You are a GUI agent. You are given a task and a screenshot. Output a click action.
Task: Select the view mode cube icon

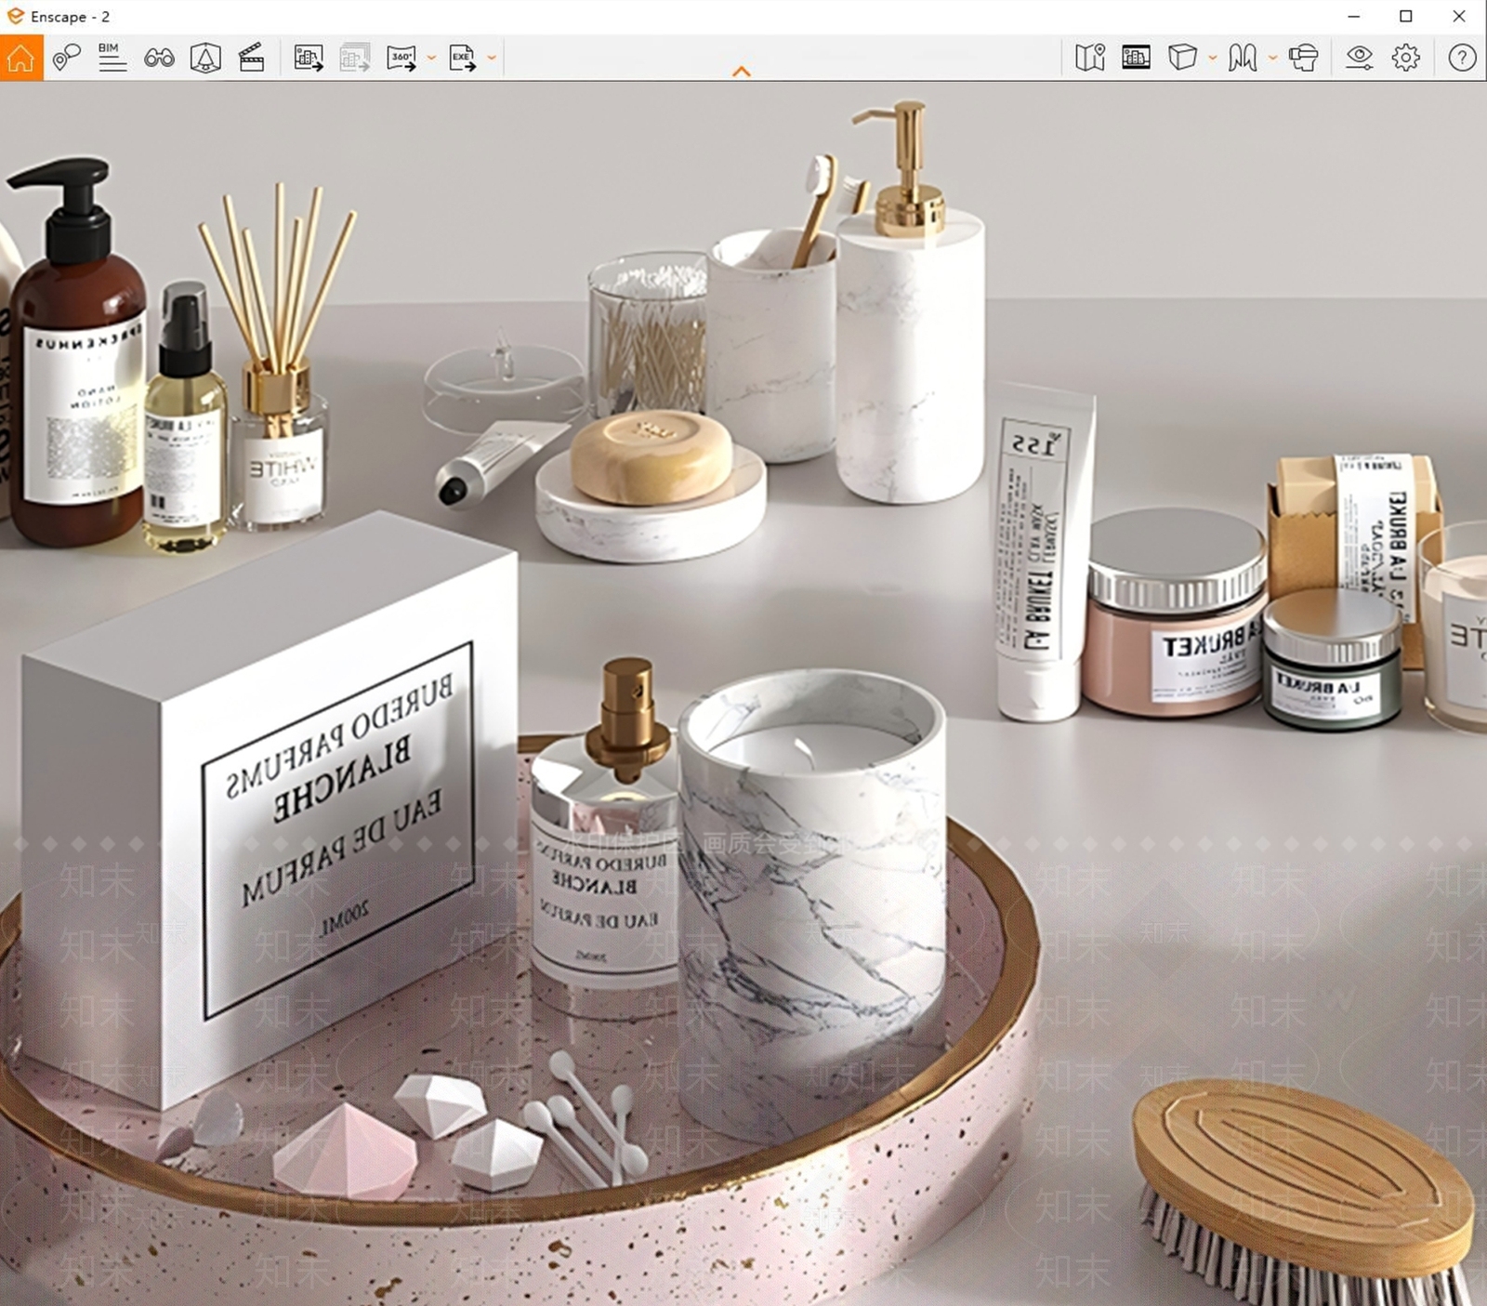(1182, 58)
